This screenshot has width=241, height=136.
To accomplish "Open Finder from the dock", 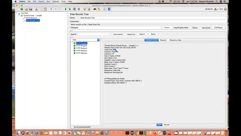I will [18, 133].
